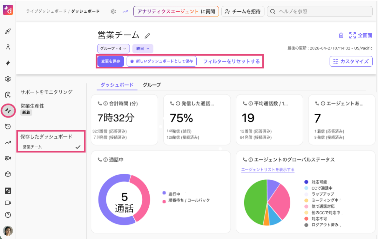
Task: Open the live dashboard pulse icon
Action: click(8, 110)
